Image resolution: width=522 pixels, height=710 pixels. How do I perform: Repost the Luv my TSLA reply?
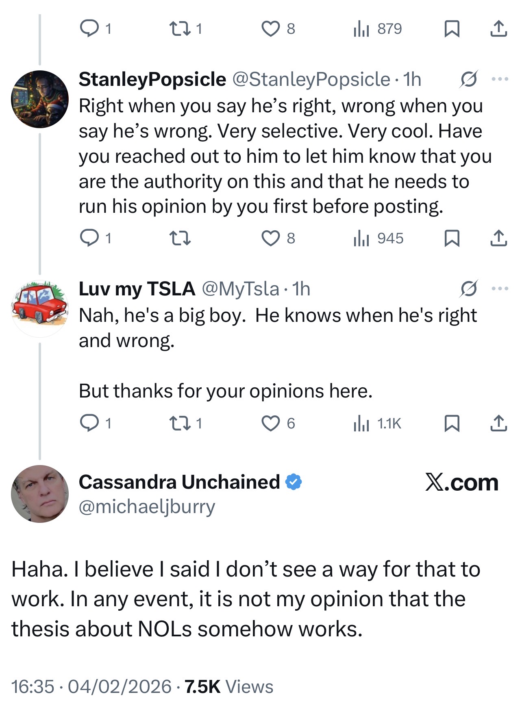(x=180, y=424)
